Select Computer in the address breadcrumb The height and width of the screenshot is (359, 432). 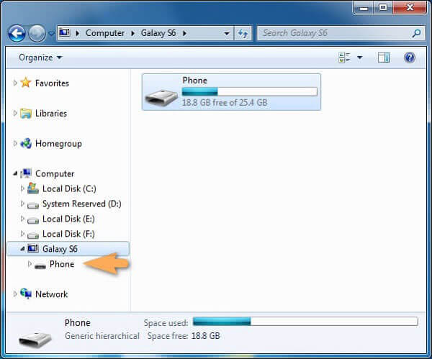[x=105, y=33]
